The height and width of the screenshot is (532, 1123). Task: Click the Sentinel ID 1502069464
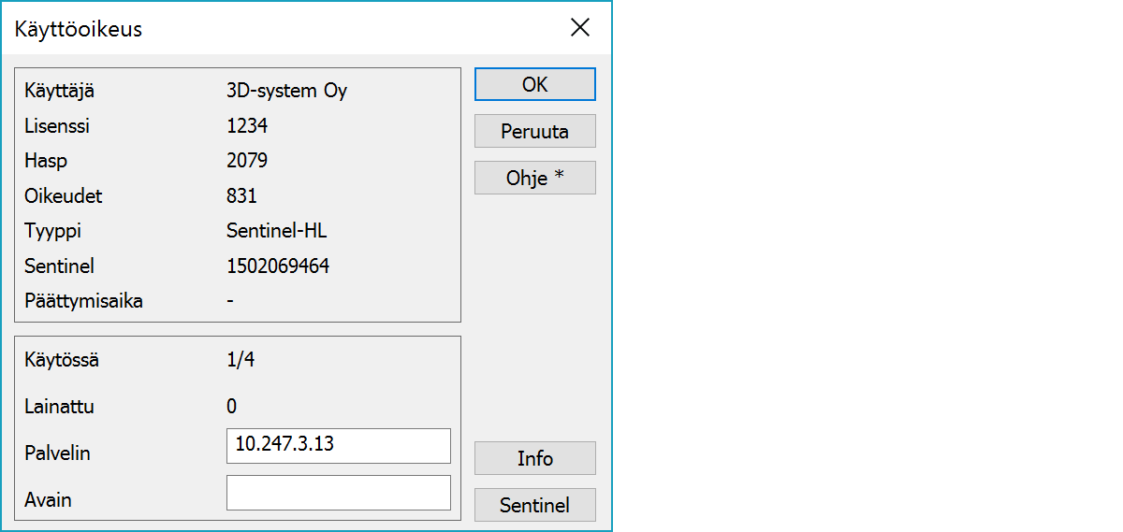point(278,266)
